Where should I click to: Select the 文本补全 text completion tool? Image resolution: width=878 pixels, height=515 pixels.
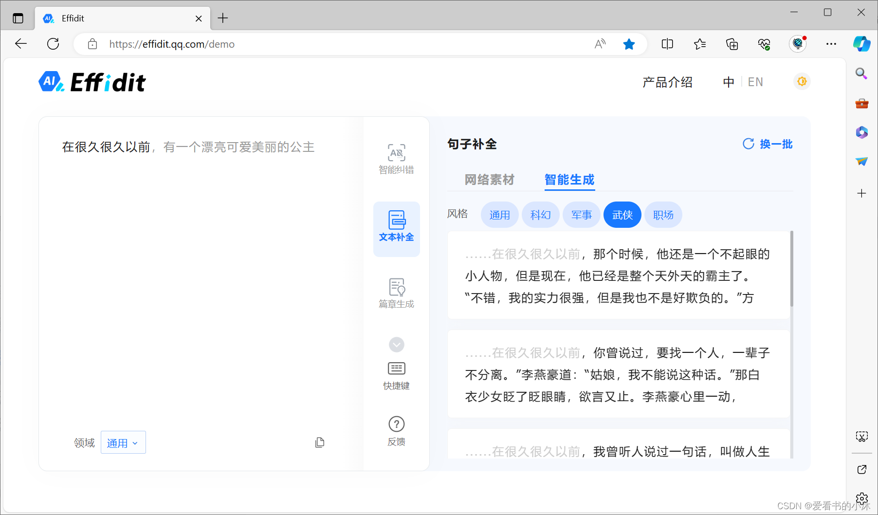(x=396, y=229)
